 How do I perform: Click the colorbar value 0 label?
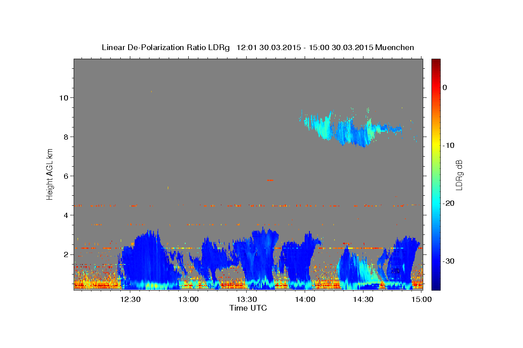(x=445, y=87)
